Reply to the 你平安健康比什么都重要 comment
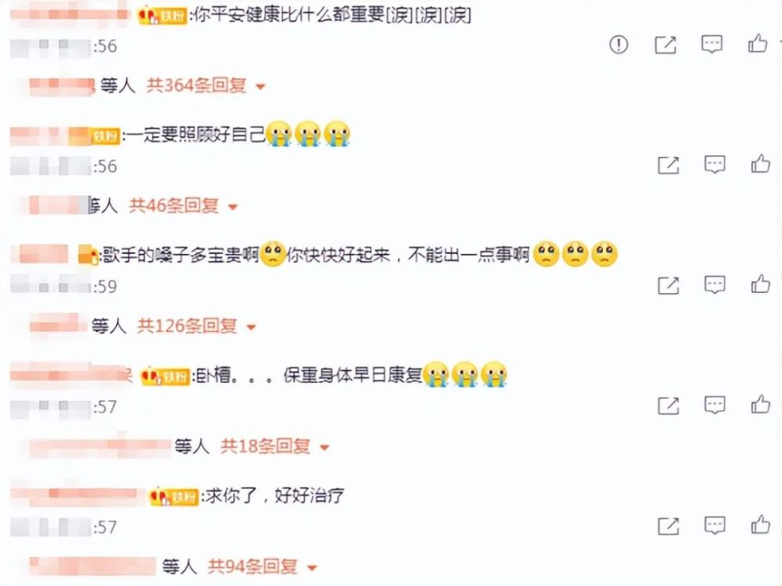The image size is (782, 586). point(712,45)
